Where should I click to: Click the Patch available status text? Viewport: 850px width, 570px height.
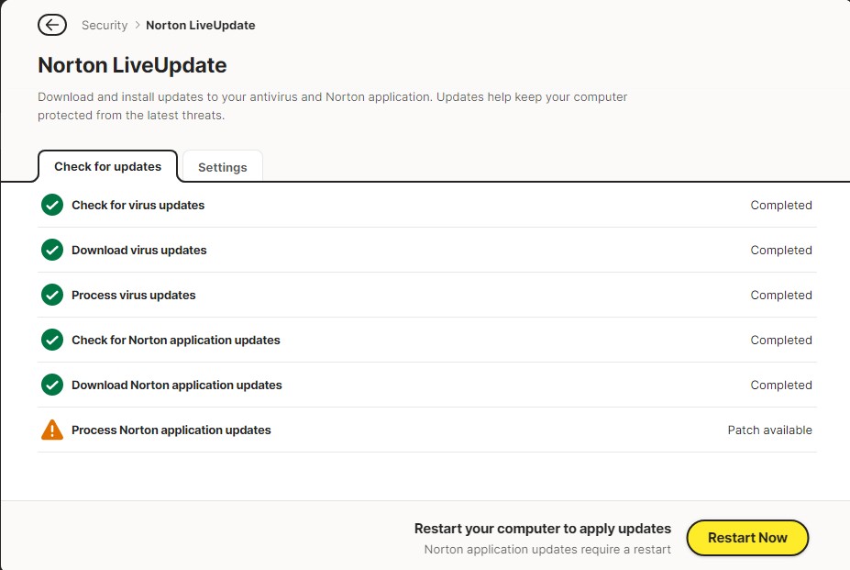coord(770,430)
